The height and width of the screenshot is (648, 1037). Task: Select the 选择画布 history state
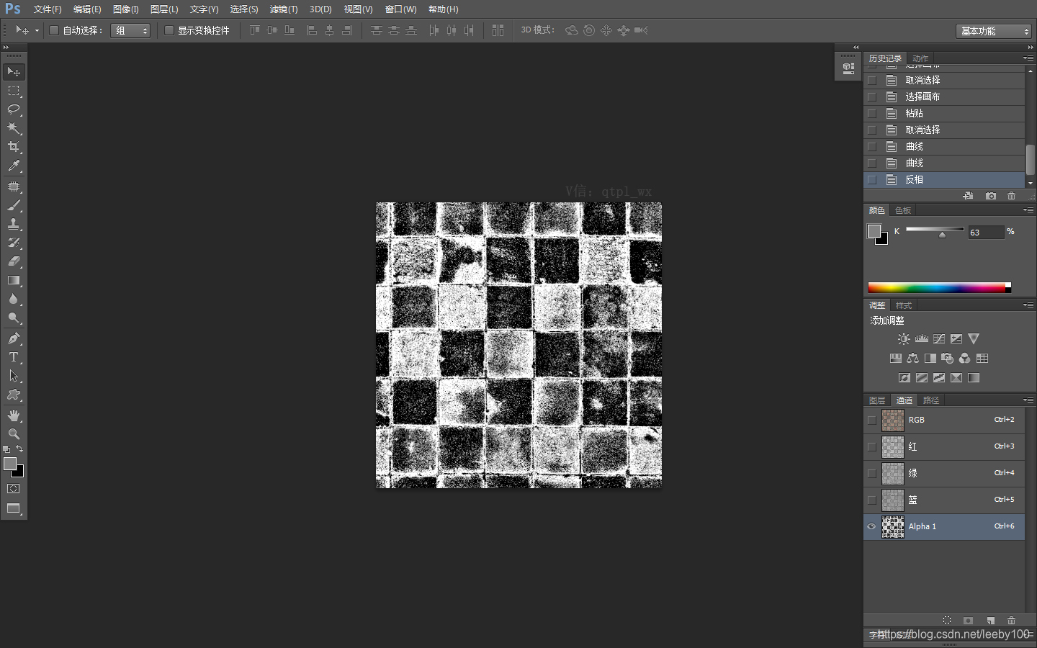[944, 97]
